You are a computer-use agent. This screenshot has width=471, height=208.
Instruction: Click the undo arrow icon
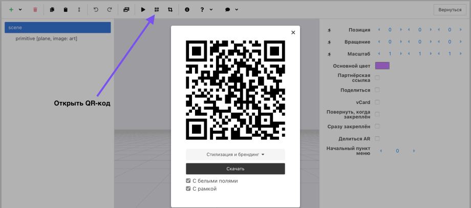[96, 9]
